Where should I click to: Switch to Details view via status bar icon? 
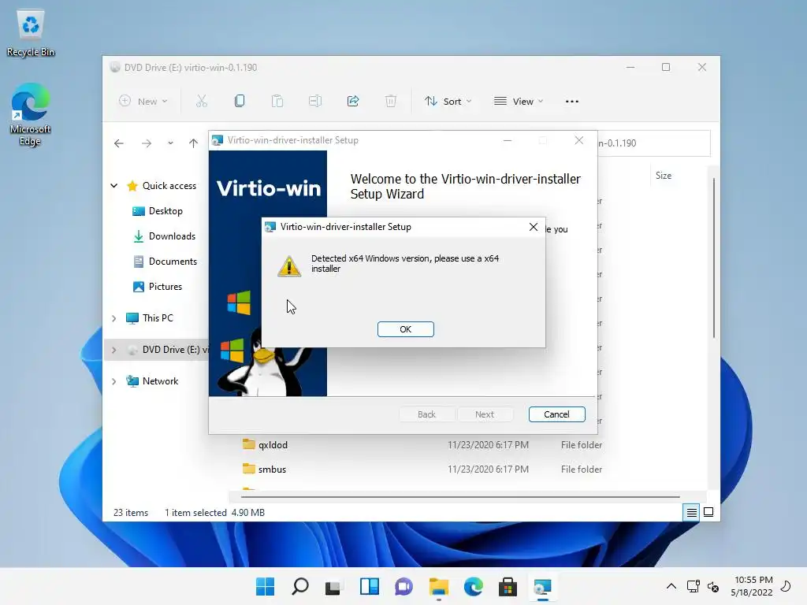coord(691,512)
